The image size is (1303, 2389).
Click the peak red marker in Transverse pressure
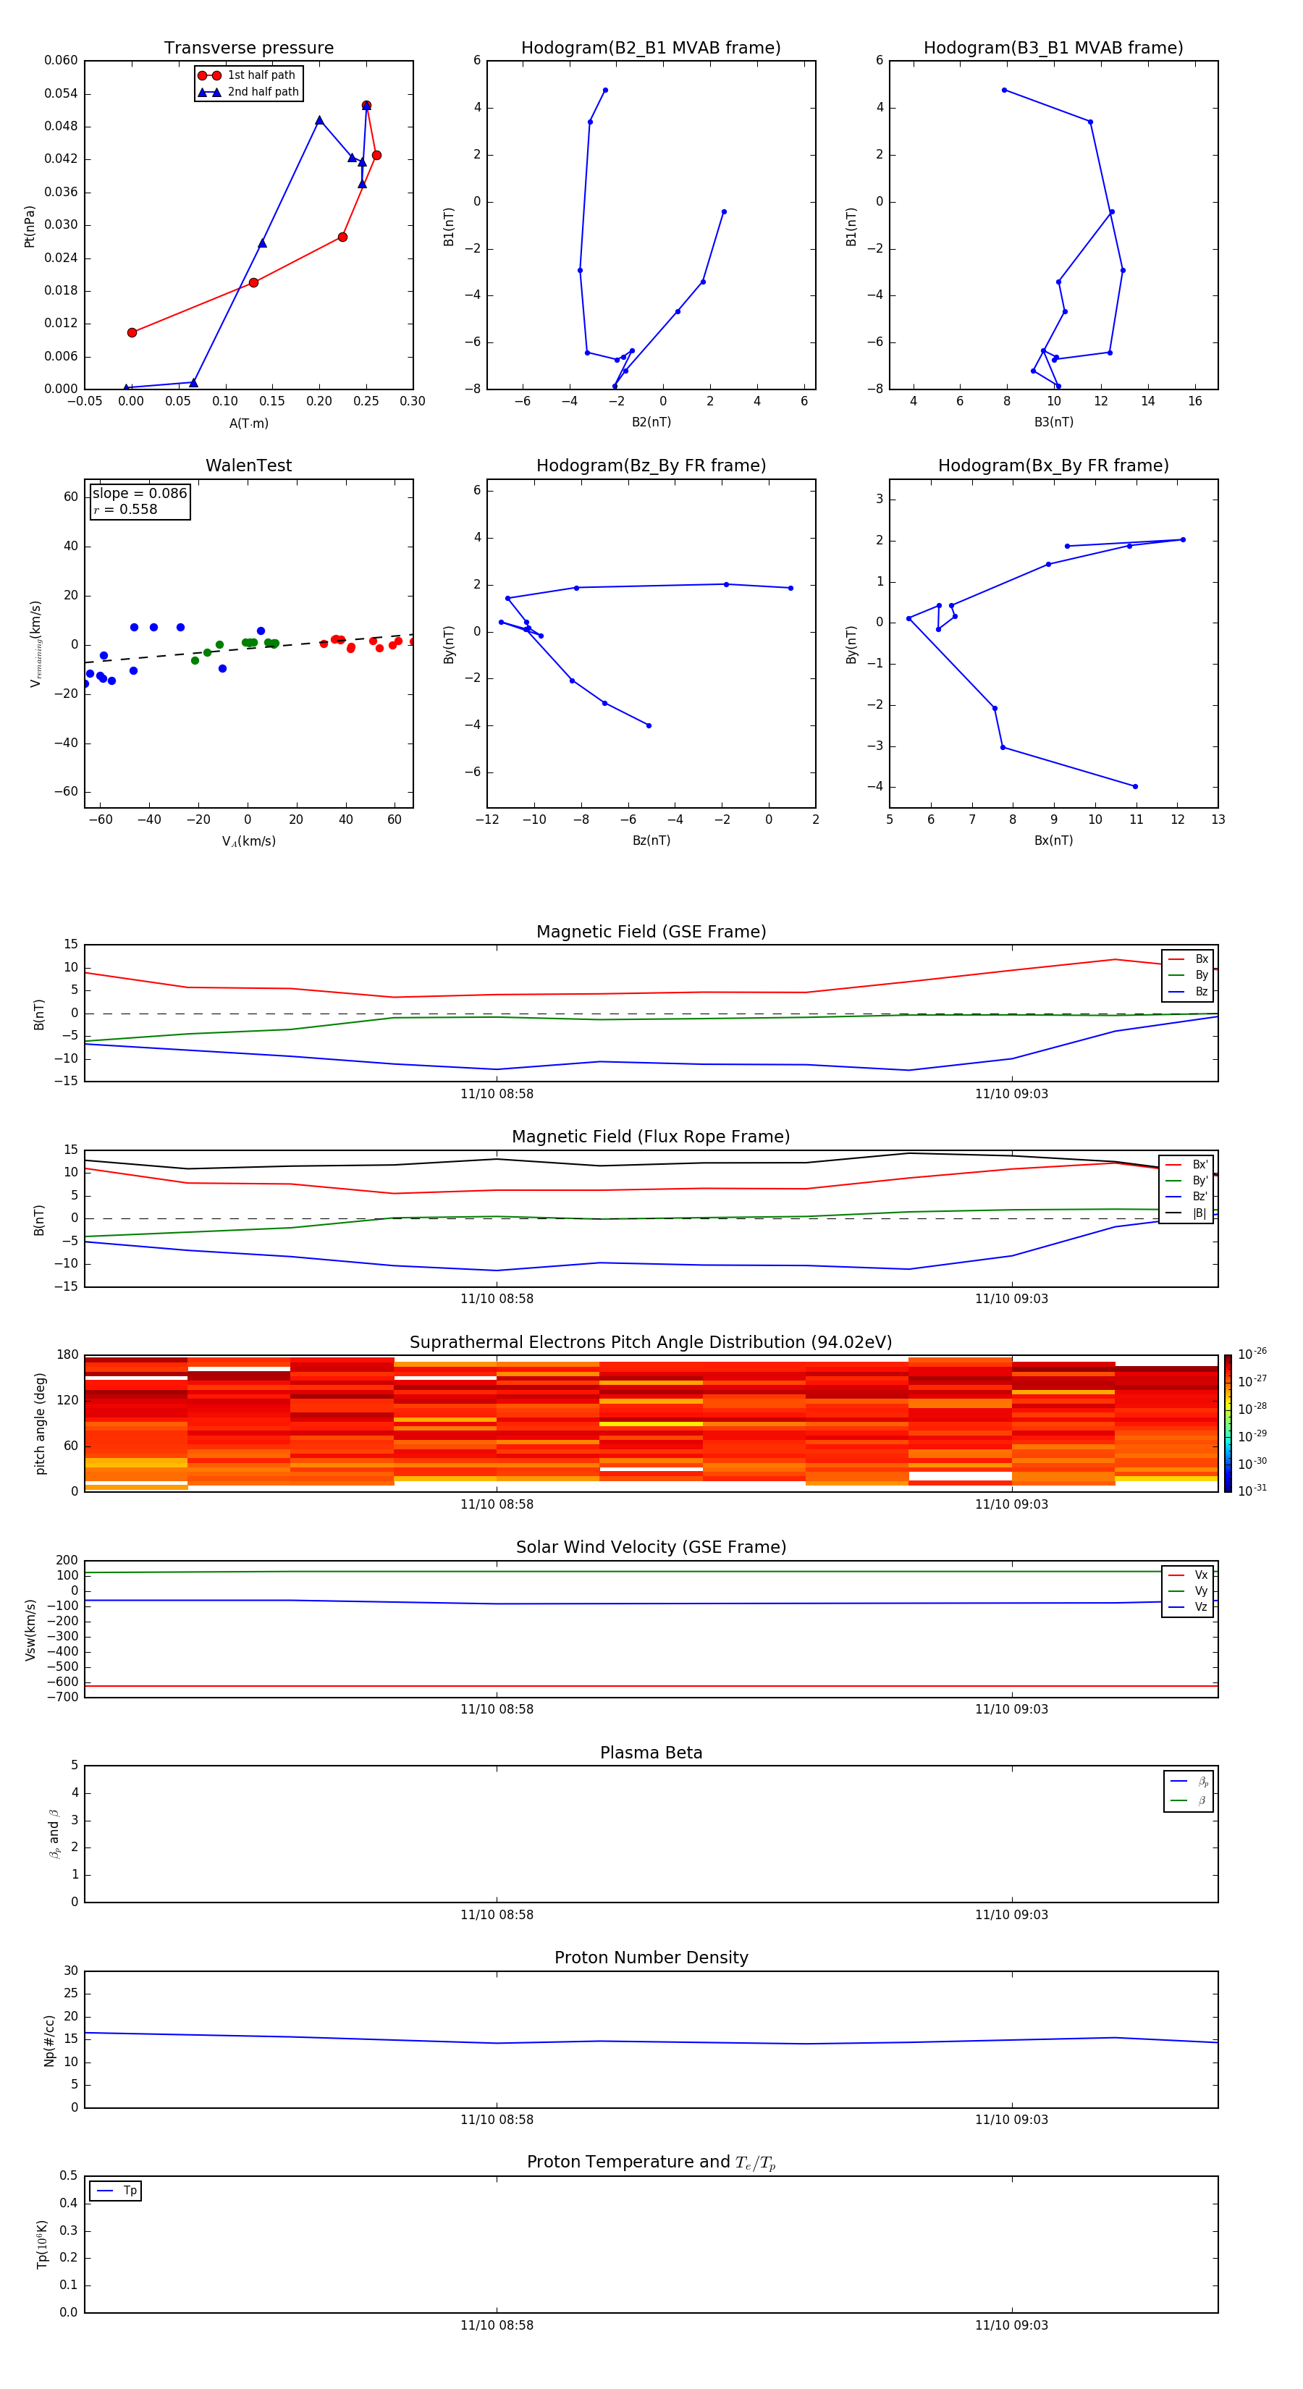point(366,106)
